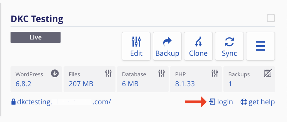Open PHP settings sliders icon
Viewport: 287px width, 122px height.
click(215, 73)
